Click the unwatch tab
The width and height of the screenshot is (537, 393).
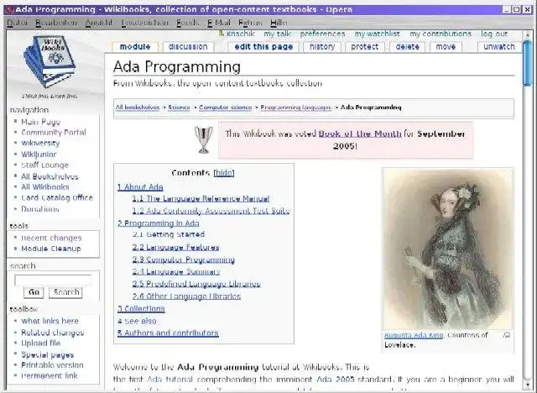click(499, 46)
